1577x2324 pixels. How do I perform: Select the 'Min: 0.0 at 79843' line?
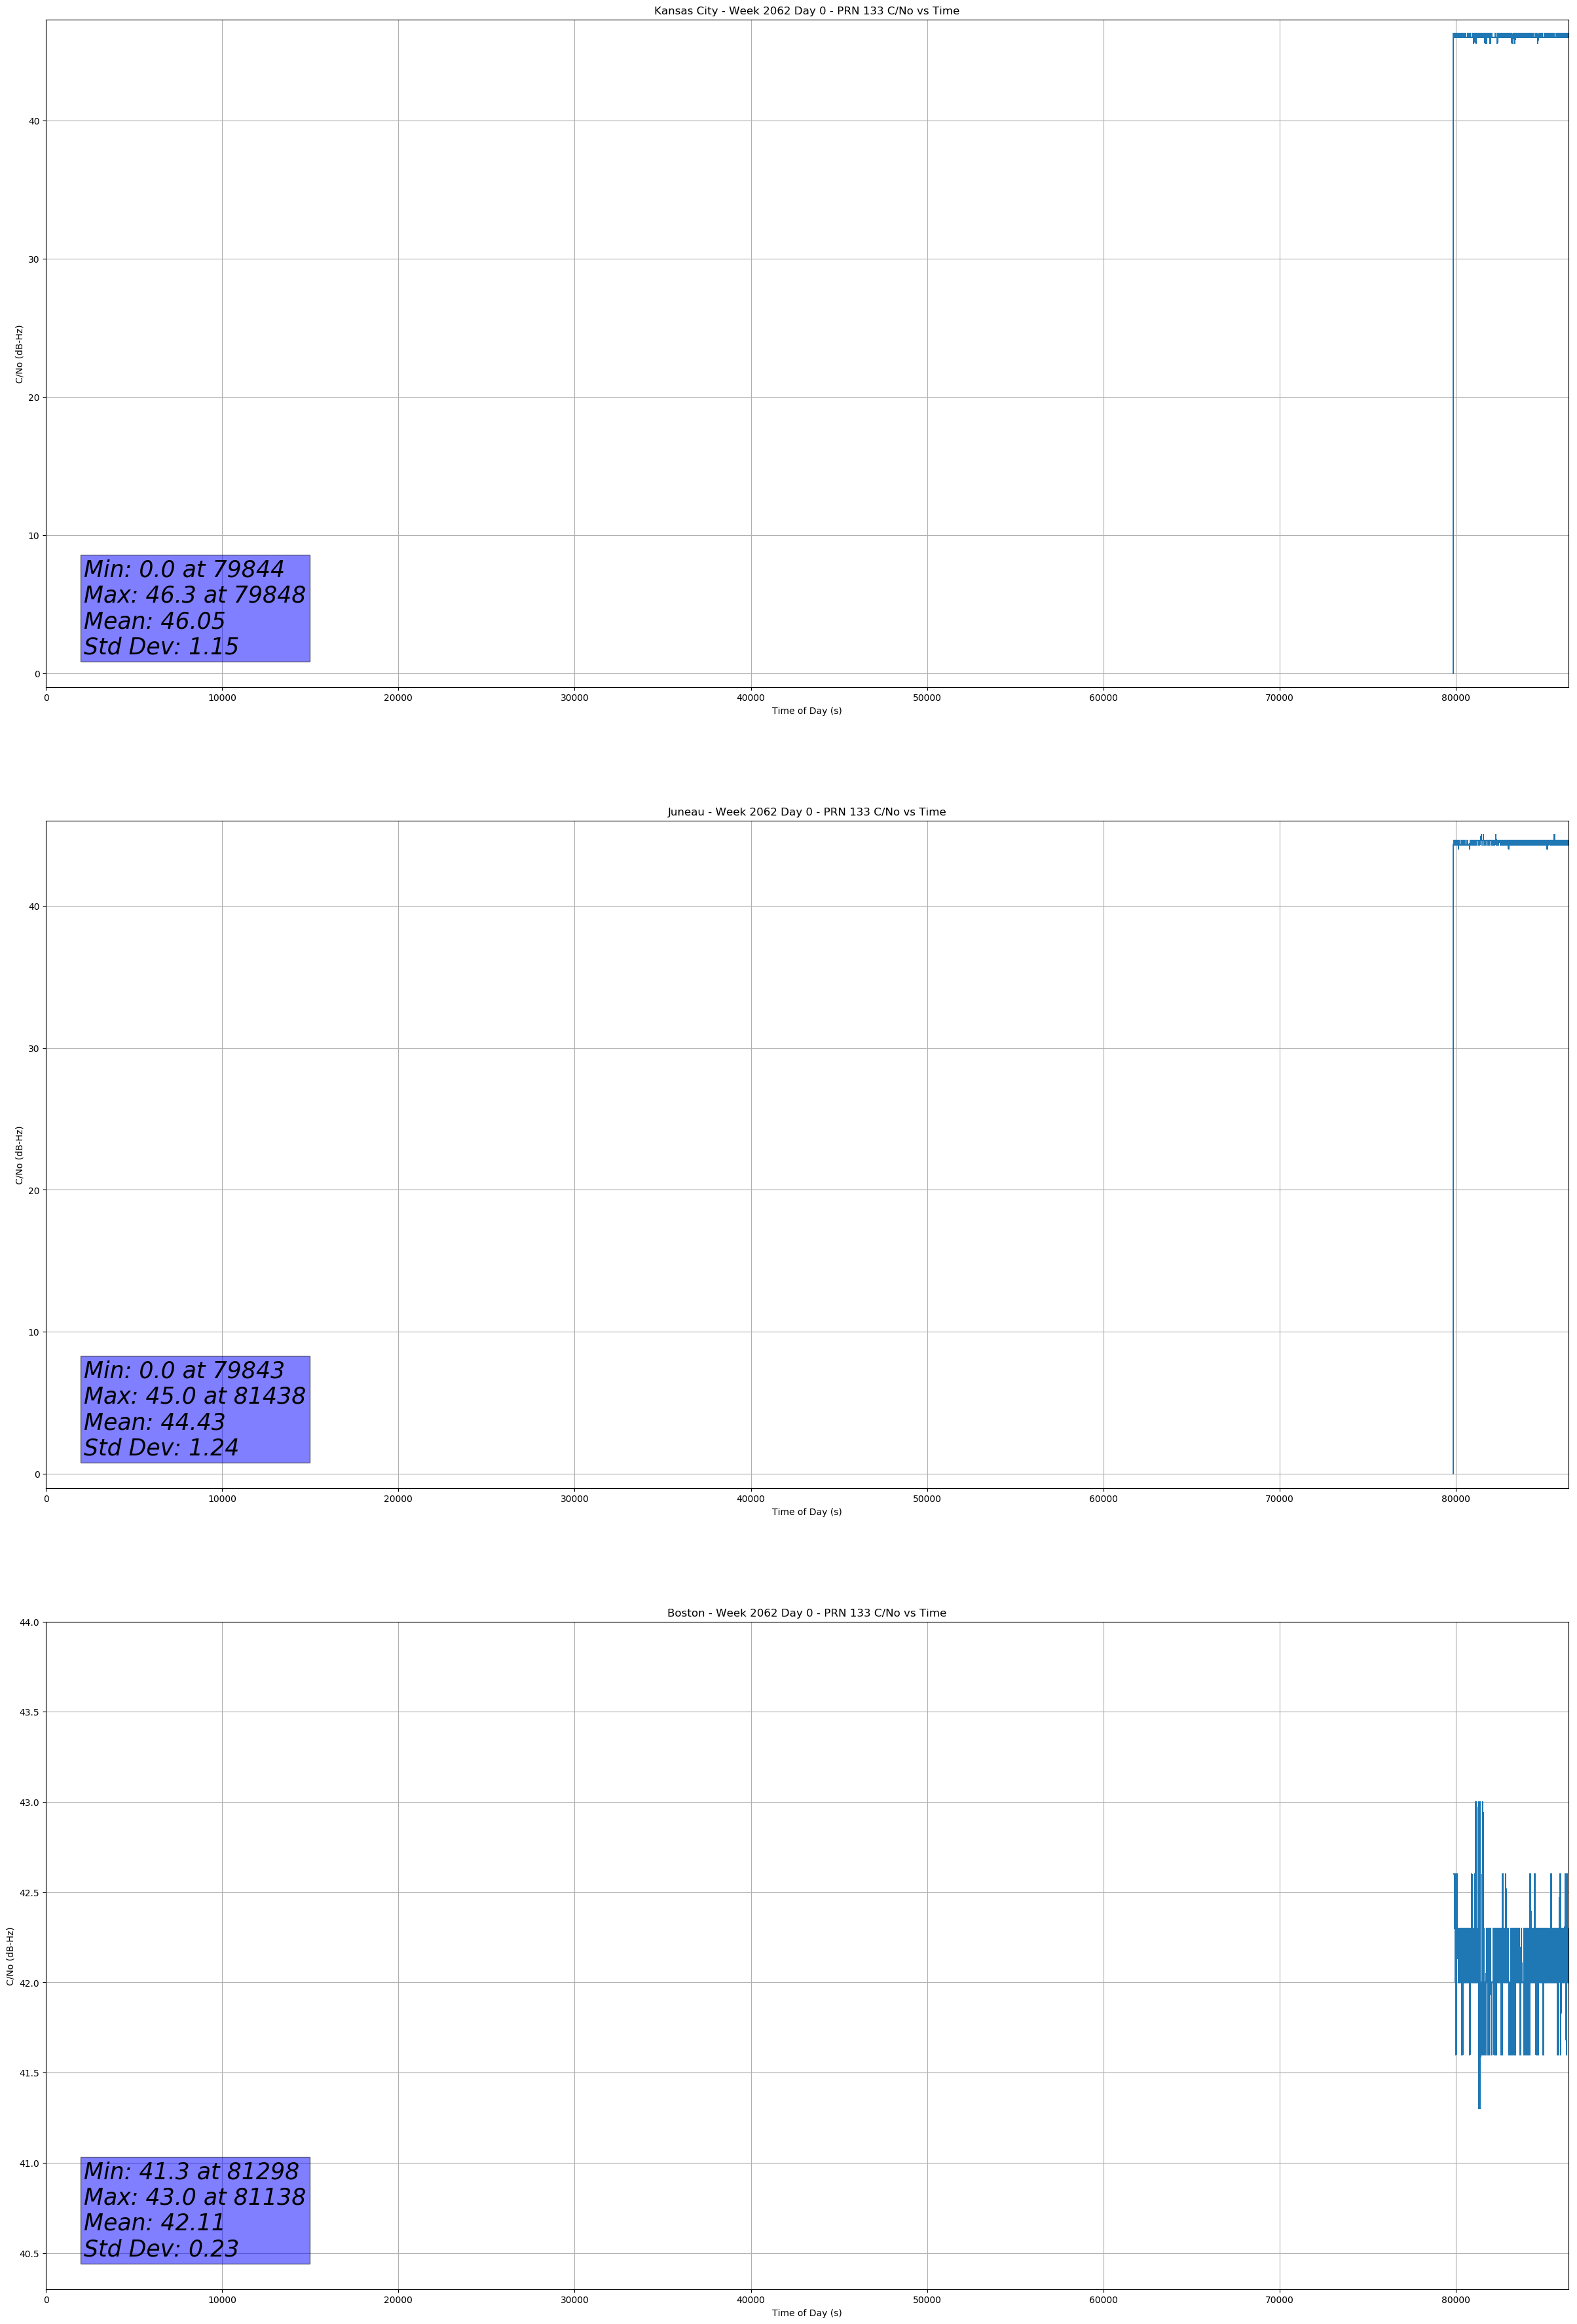point(184,1370)
